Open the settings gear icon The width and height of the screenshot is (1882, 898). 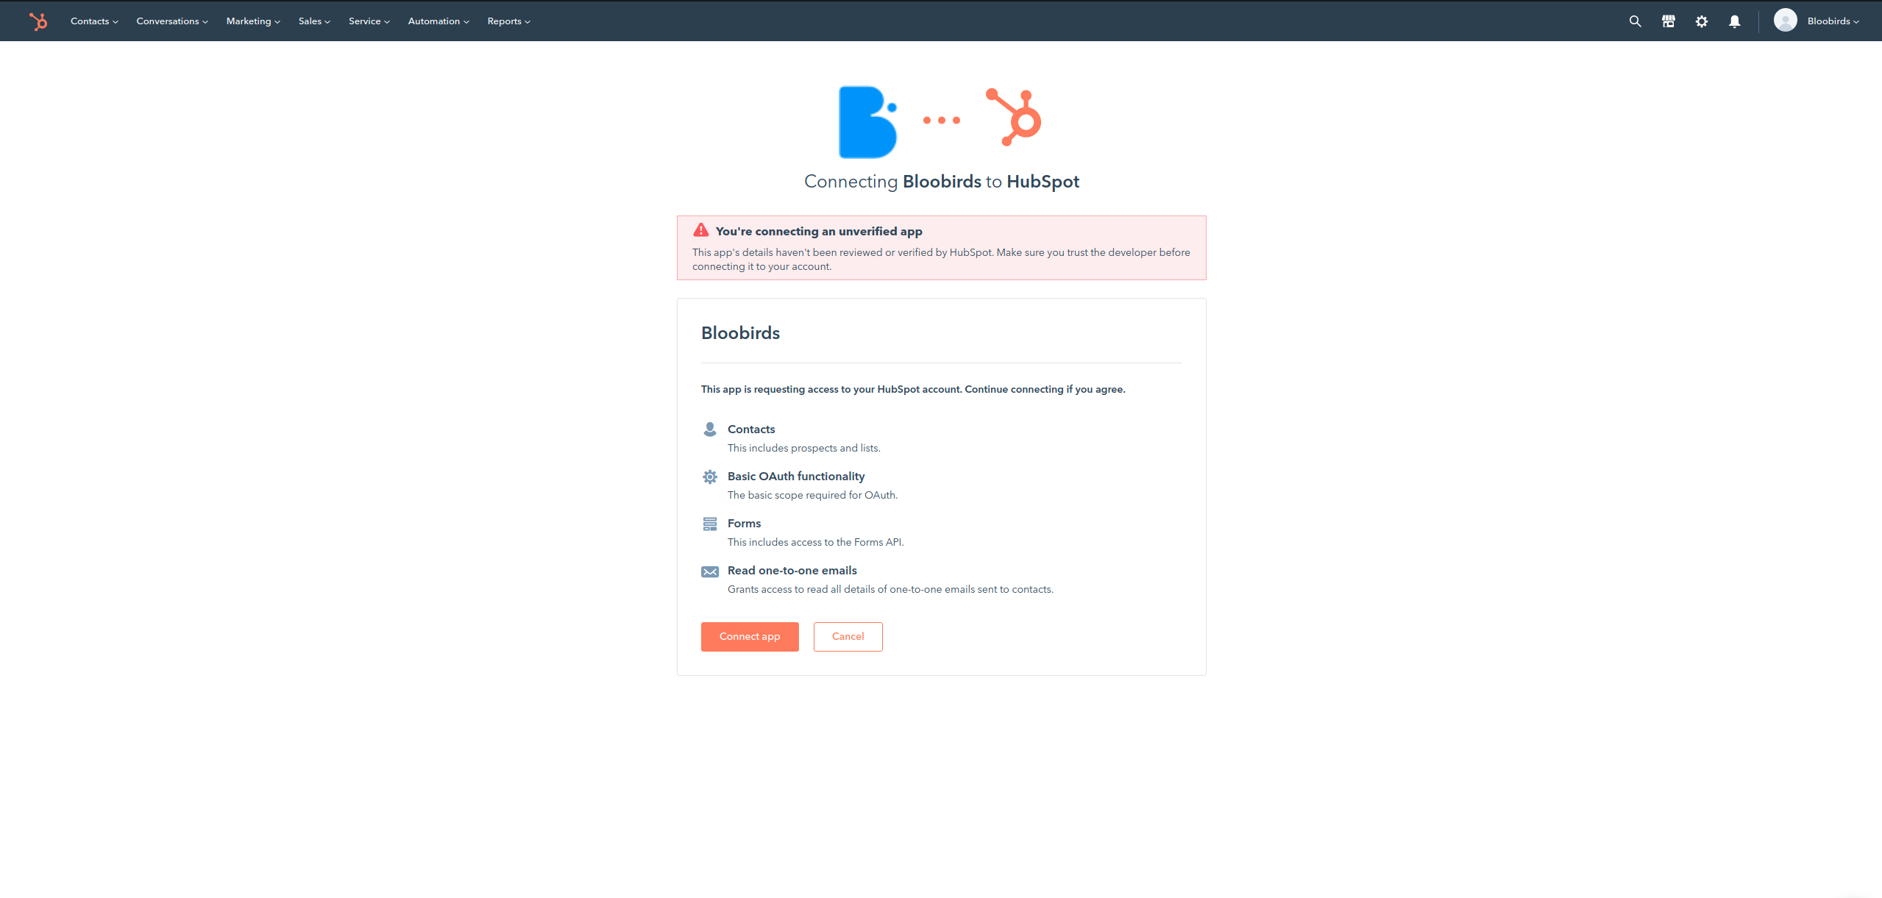1701,21
